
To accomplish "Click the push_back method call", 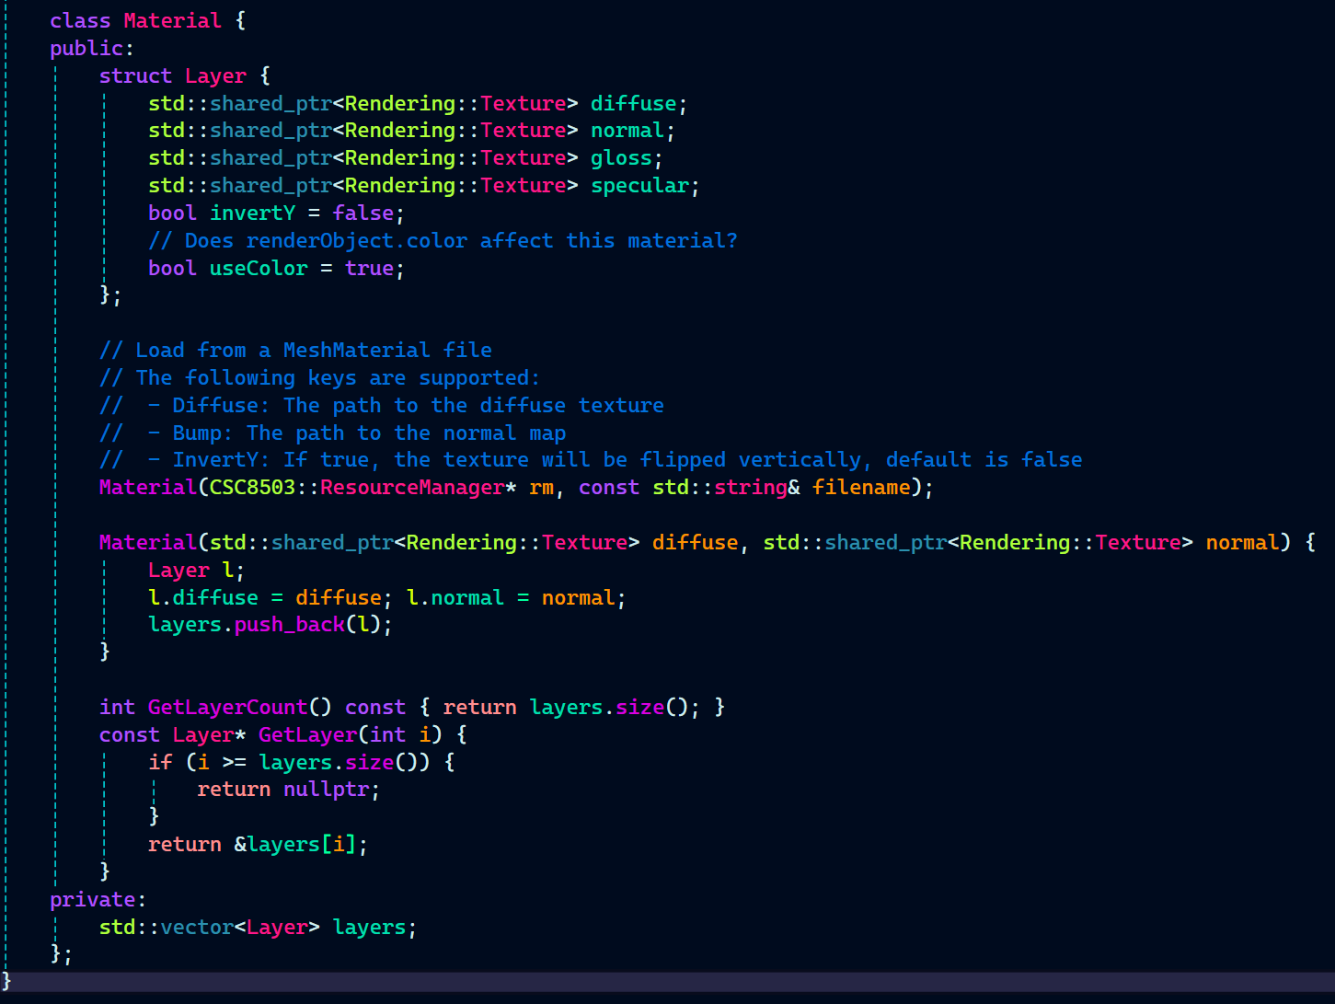I will tap(289, 625).
